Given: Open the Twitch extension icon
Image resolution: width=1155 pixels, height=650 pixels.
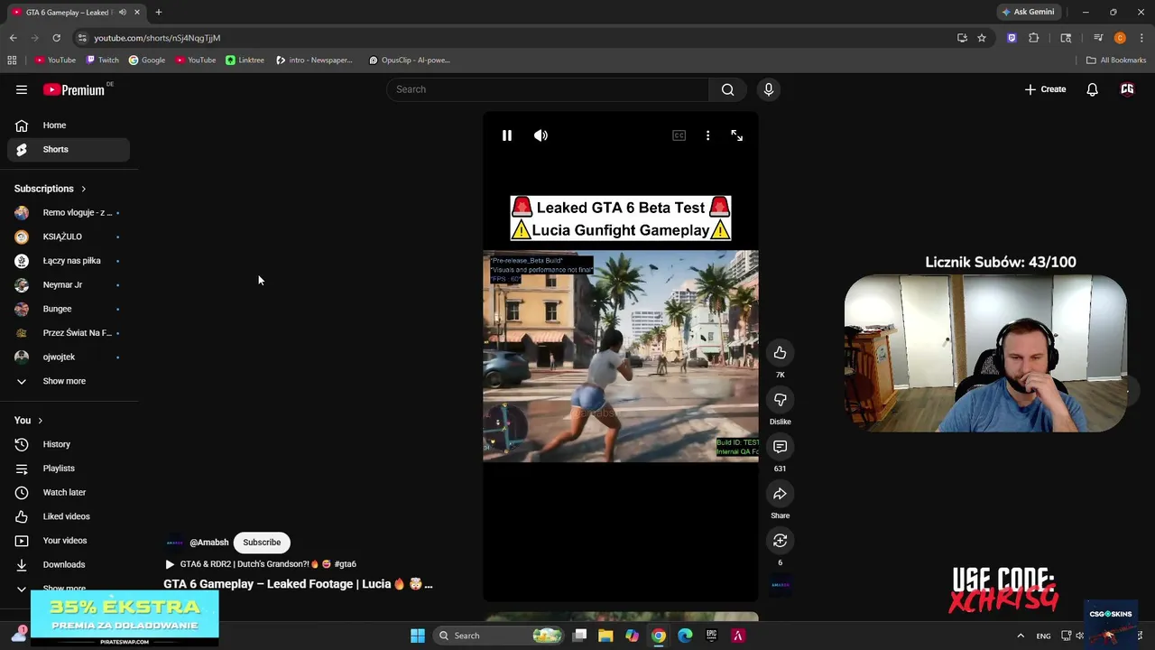Looking at the screenshot, I should pyautogui.click(x=1012, y=38).
